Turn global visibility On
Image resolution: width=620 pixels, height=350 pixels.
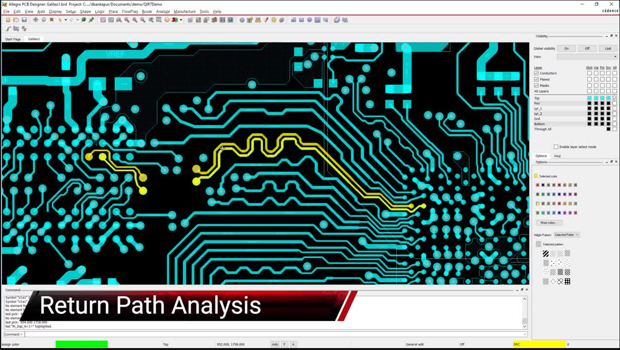pos(566,48)
